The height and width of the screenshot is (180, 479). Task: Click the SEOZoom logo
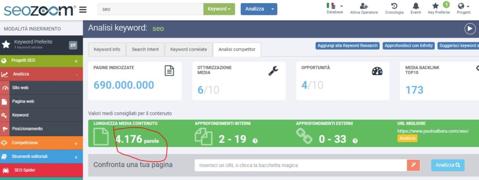coord(40,10)
